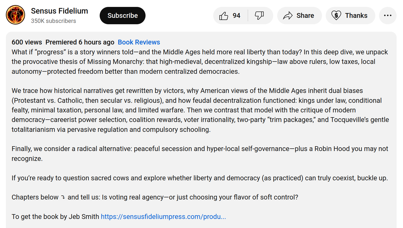Click the "Finally, we consider" paragraph
Screen dimensions: 403x228
tap(187, 153)
